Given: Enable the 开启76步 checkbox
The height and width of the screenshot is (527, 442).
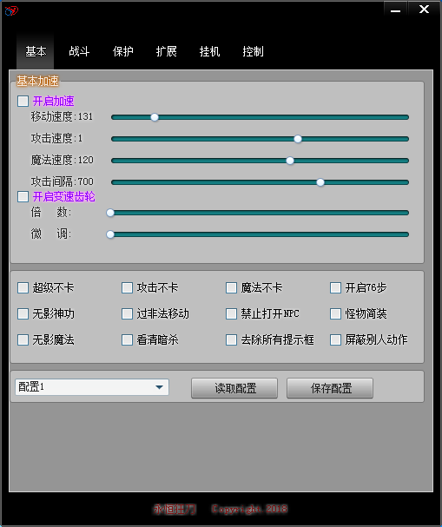Looking at the screenshot, I should point(335,287).
